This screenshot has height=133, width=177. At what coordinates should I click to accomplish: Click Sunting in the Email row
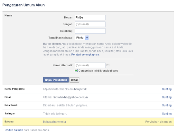(167, 97)
